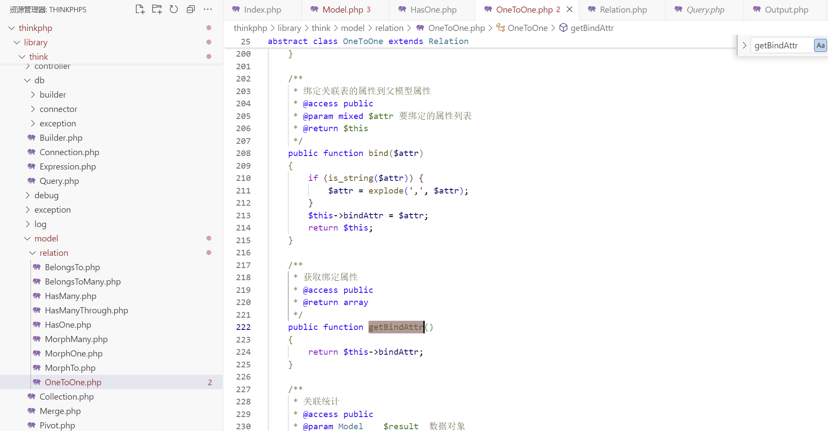Viewport: 828px width, 431px height.
Task: Collapse the model folder
Action: click(x=27, y=238)
